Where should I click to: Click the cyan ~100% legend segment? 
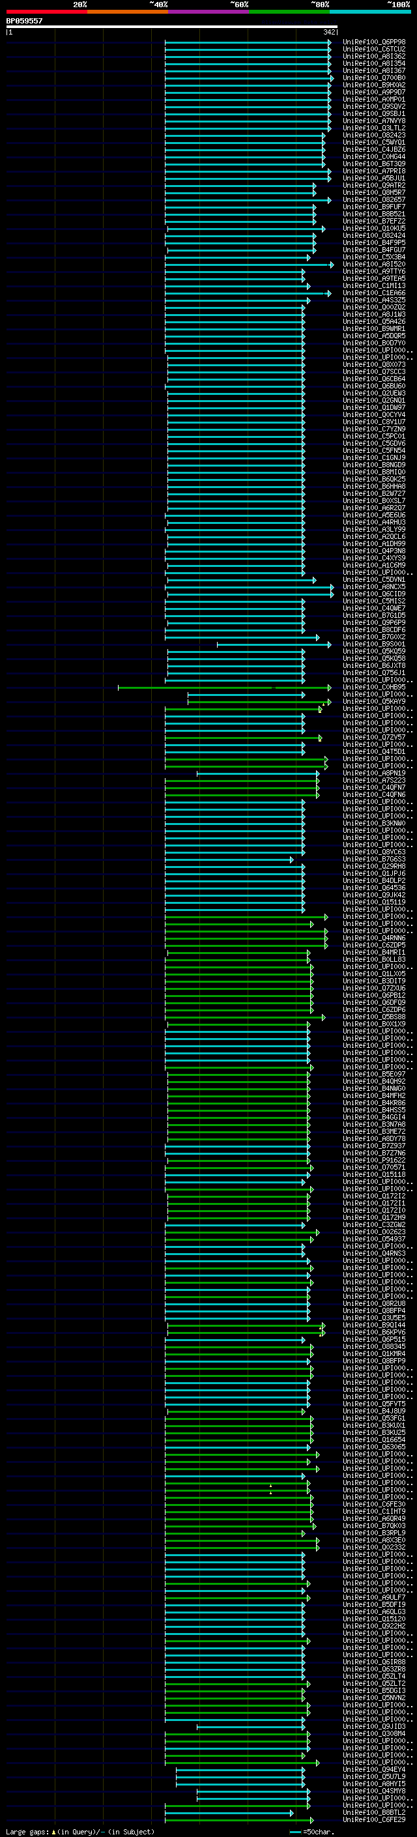370,12
